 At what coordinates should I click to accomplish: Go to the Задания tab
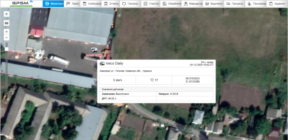(277, 4)
